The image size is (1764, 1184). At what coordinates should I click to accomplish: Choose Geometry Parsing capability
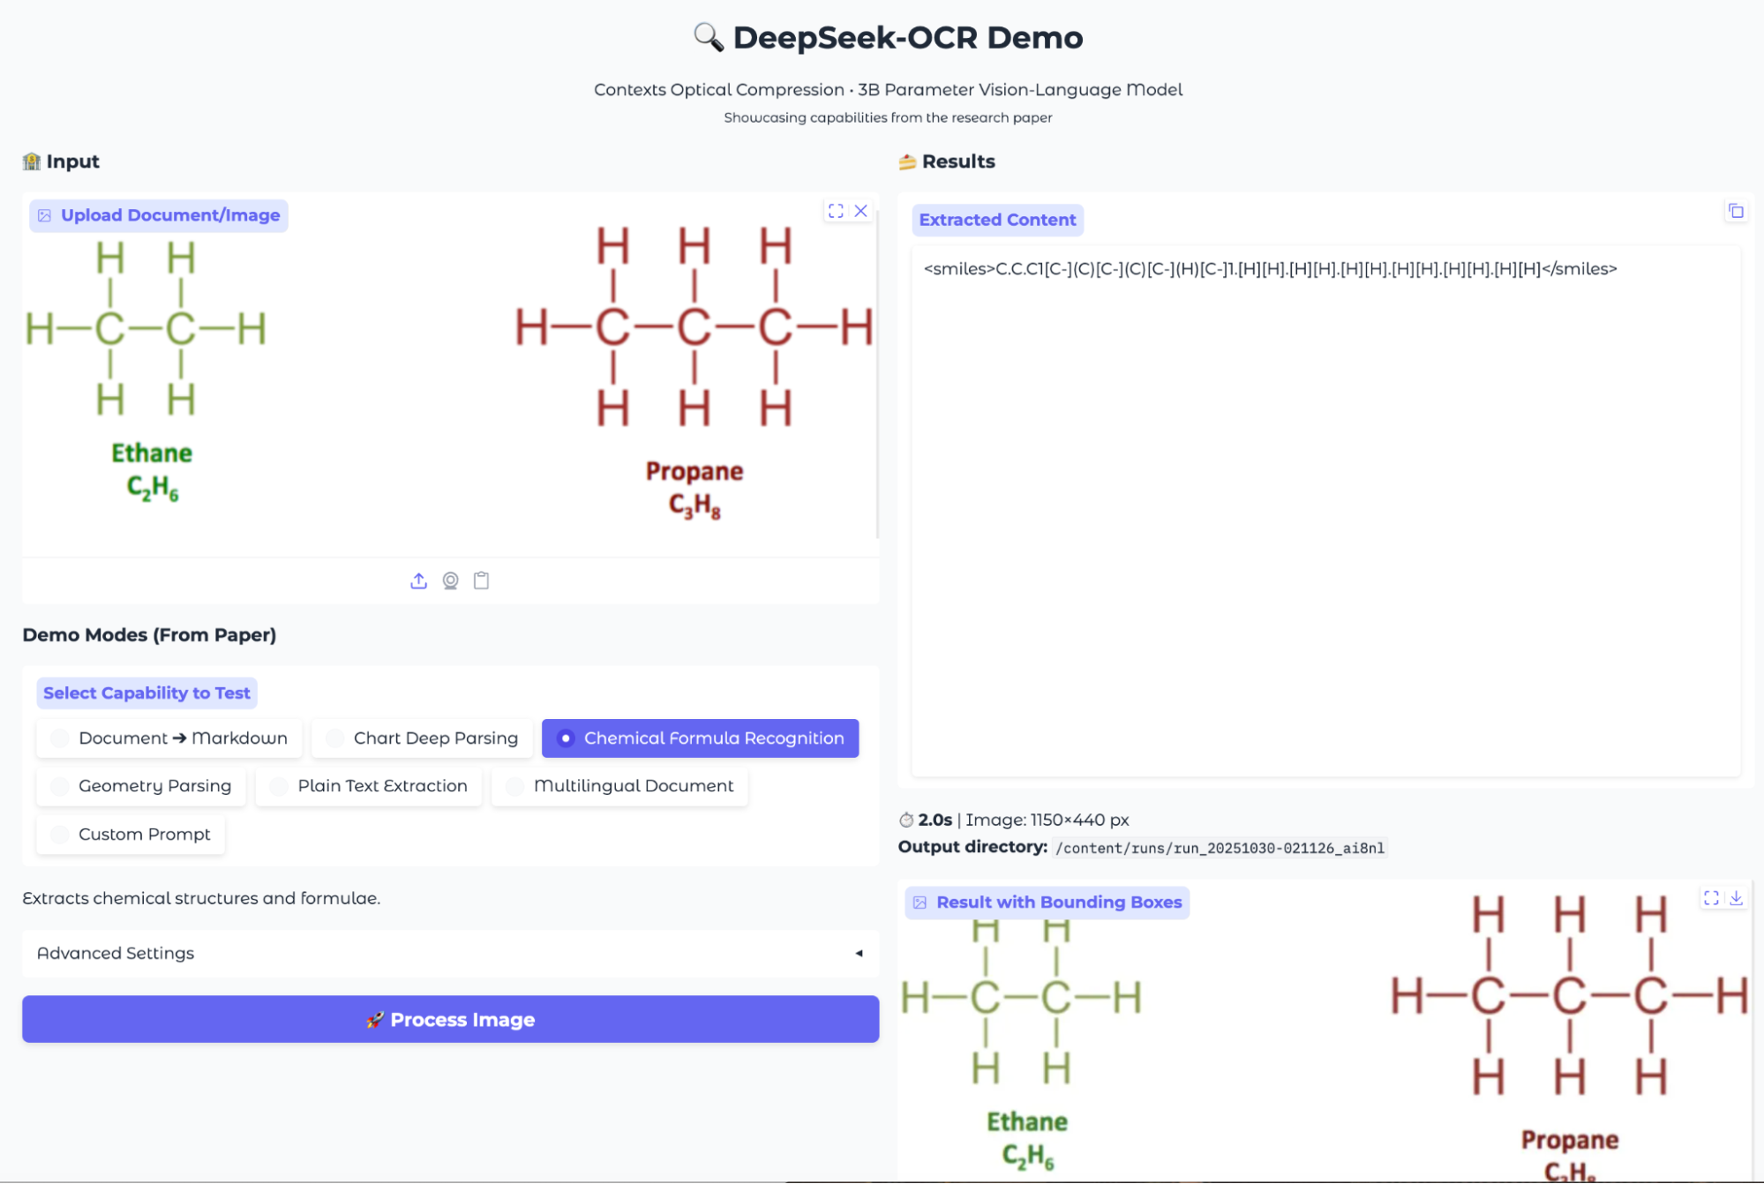click(142, 785)
